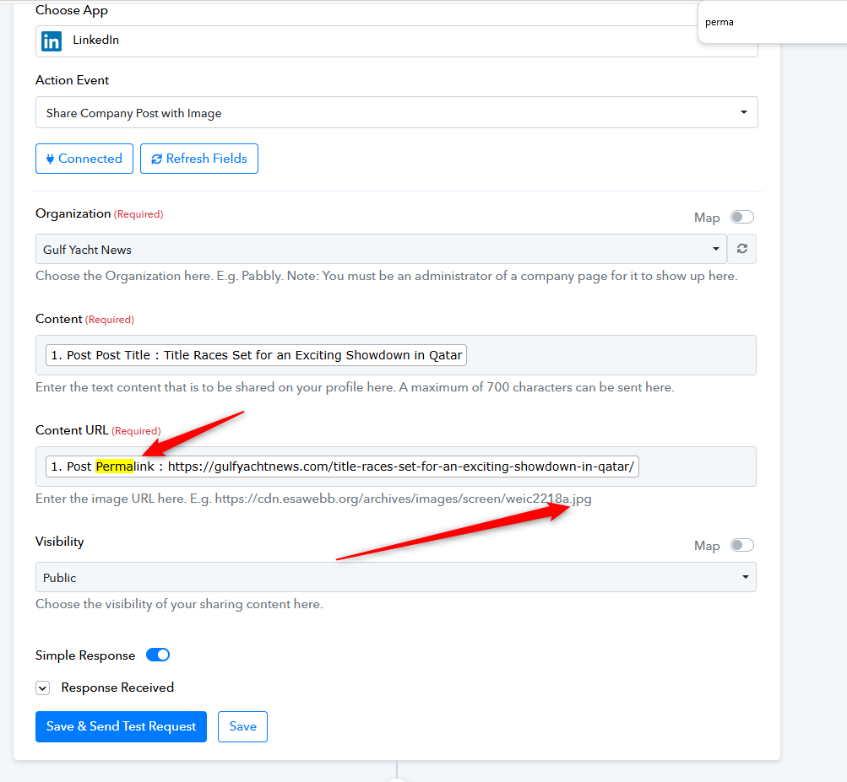The height and width of the screenshot is (782, 847).
Task: Click the refresh icon in Refresh Fields
Action: pyautogui.click(x=156, y=159)
